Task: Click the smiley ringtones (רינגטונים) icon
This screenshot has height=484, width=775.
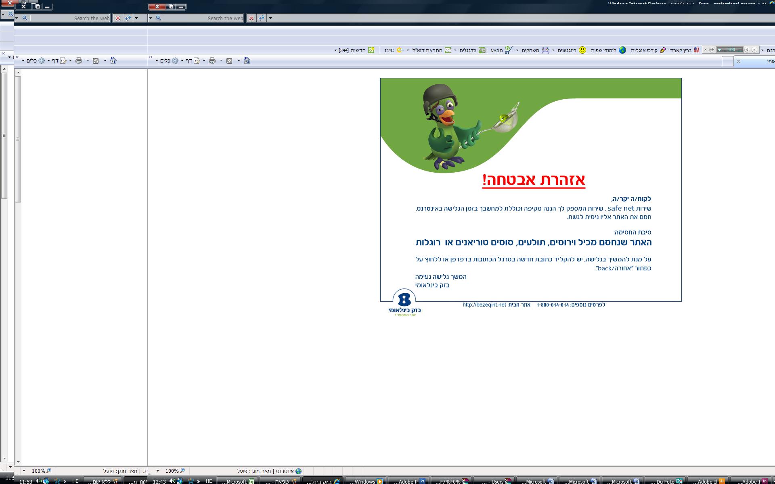Action: click(582, 50)
